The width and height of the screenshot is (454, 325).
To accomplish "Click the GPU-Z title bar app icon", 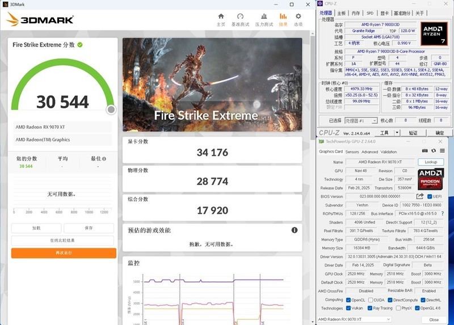I will tap(321, 142).
